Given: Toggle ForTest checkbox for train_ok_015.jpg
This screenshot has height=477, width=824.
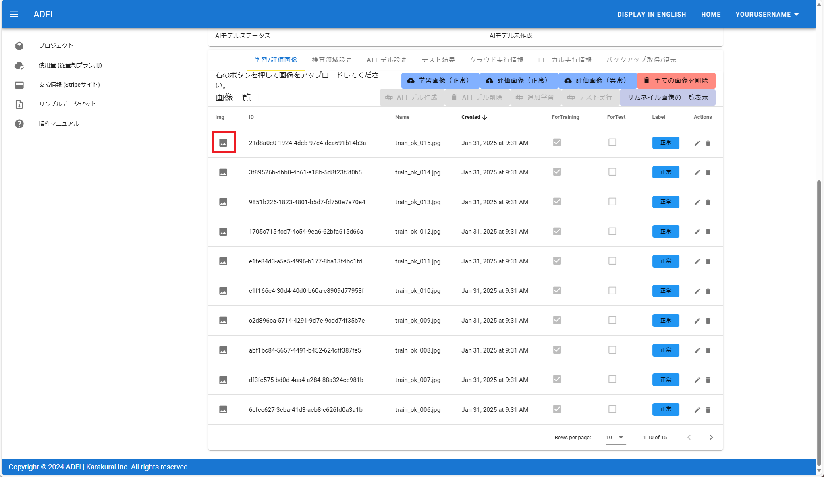Looking at the screenshot, I should click(612, 143).
